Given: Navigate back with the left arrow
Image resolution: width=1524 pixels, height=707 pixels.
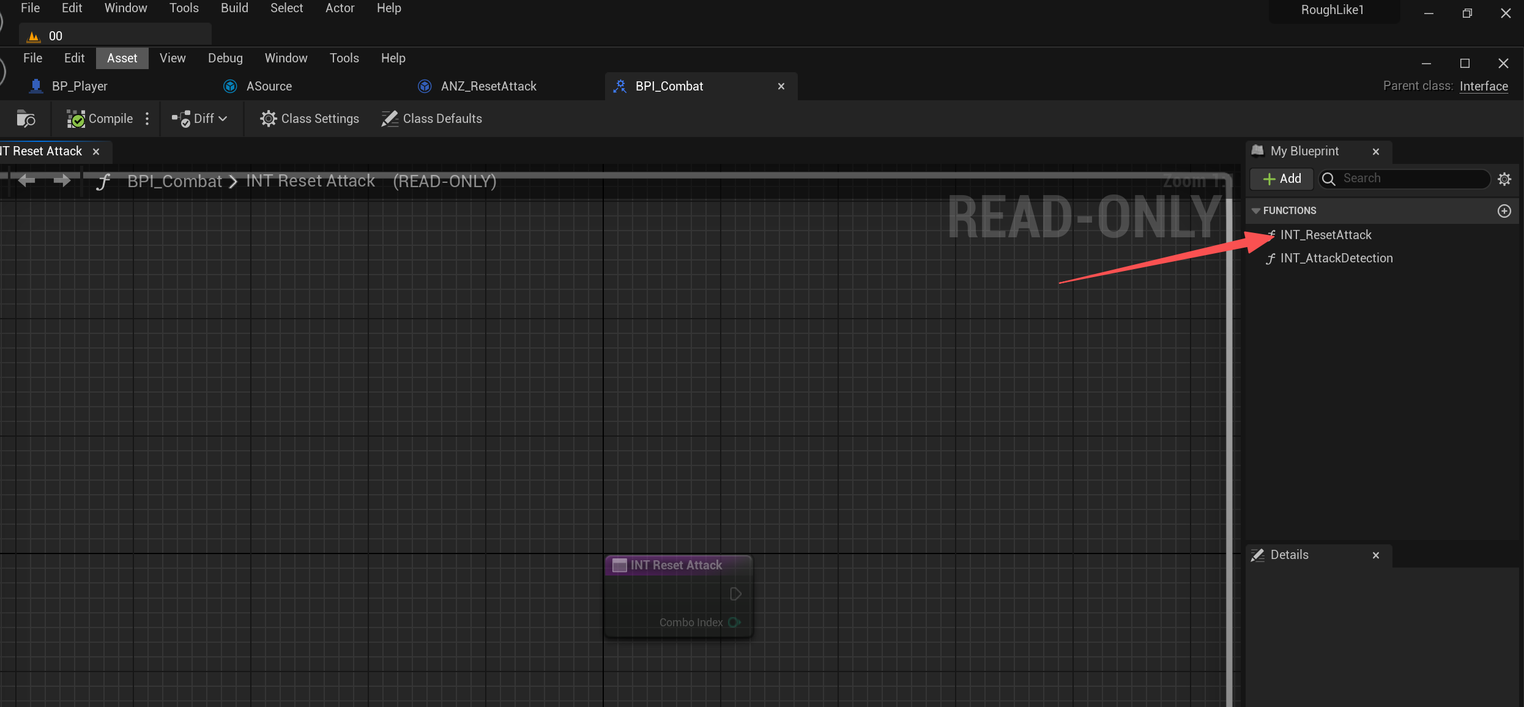Looking at the screenshot, I should pos(26,180).
